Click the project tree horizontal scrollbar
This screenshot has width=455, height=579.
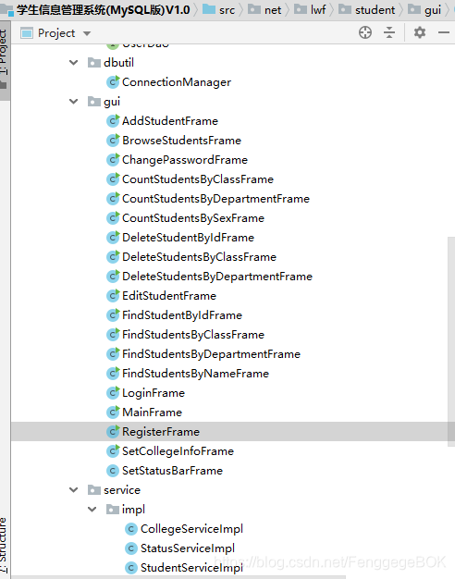pyautogui.click(x=178, y=577)
